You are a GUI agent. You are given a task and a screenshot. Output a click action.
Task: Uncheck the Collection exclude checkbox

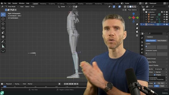(x=162, y=12)
